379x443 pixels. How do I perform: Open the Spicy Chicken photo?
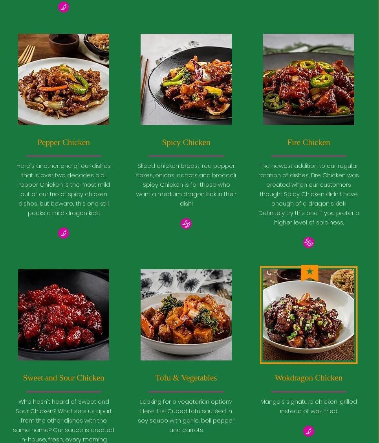(186, 79)
